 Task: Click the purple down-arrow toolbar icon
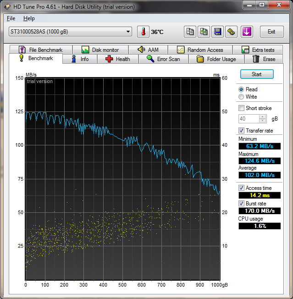[x=247, y=32]
